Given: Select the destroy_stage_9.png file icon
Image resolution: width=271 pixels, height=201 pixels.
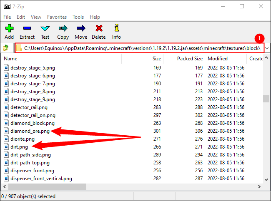Looking at the screenshot, I should (6, 99).
